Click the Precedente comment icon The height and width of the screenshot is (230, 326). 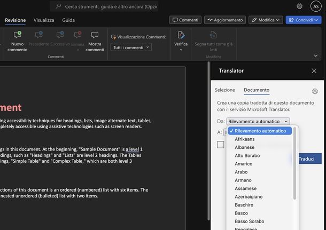[x=39, y=35]
